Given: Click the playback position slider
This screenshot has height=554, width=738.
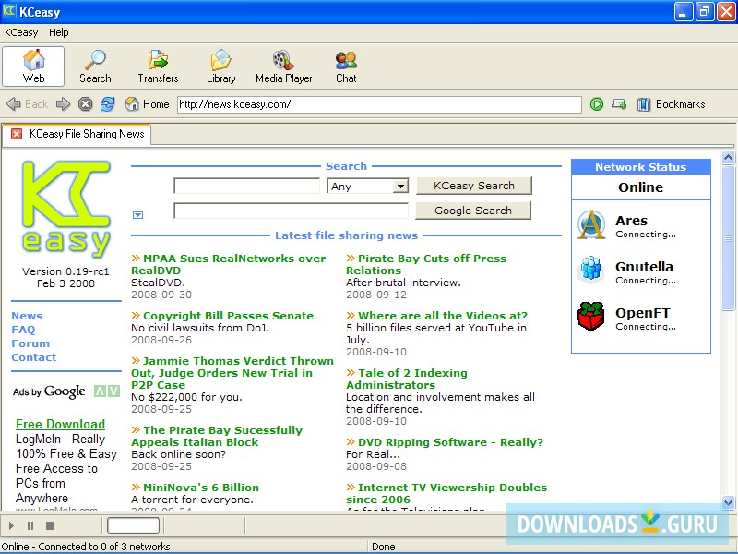Looking at the screenshot, I should click(x=133, y=525).
